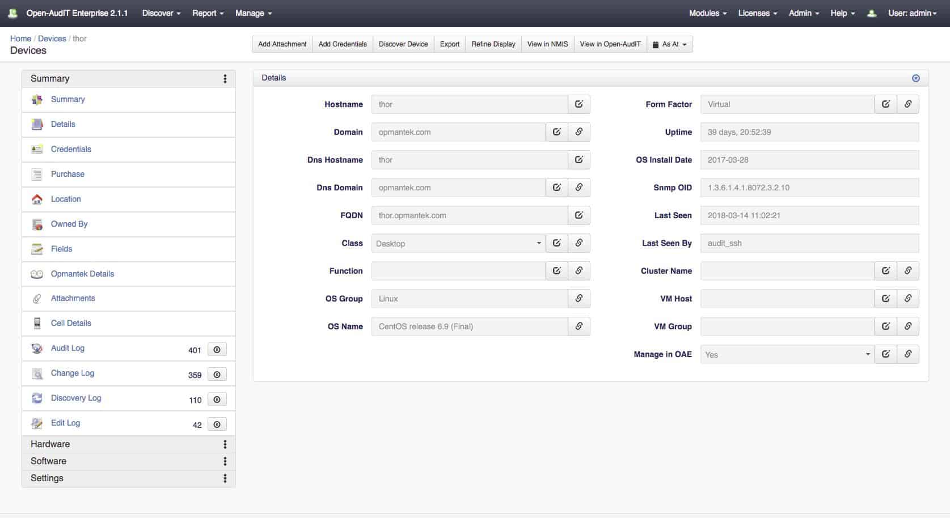This screenshot has width=950, height=518.
Task: Open the Report menu
Action: coord(208,13)
